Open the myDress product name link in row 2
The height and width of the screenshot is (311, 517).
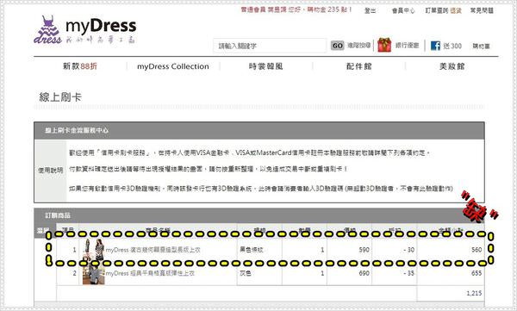click(150, 273)
